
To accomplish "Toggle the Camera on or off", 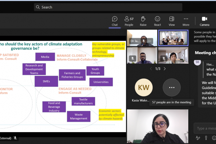I will click(x=204, y=21).
